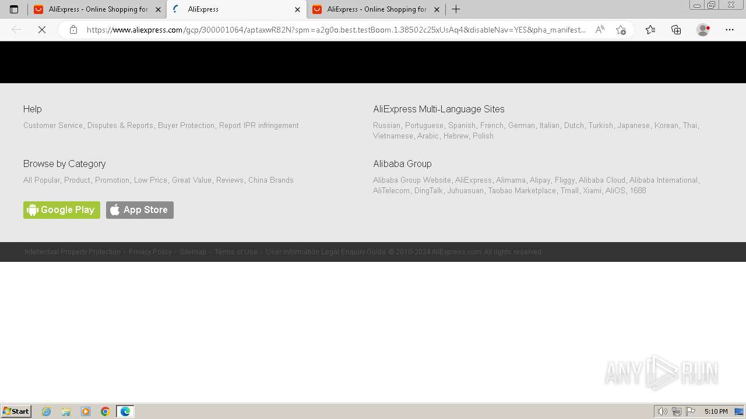Open network status tray icon
The height and width of the screenshot is (419, 746).
pyautogui.click(x=676, y=411)
